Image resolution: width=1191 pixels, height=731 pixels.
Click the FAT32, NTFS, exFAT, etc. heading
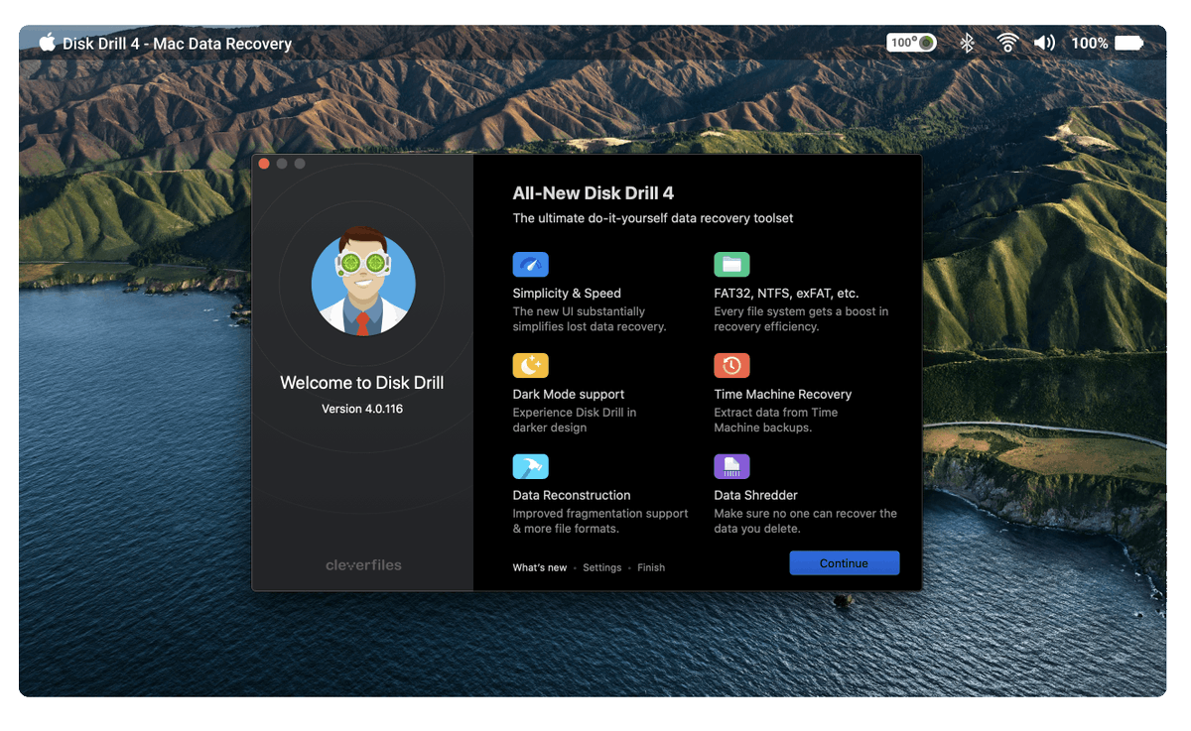click(786, 294)
